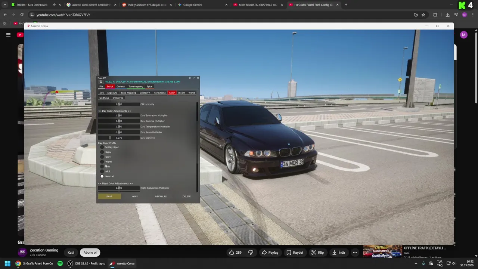
Task: Mute the Kick Dashboard tab audio icon
Action: coord(54,5)
